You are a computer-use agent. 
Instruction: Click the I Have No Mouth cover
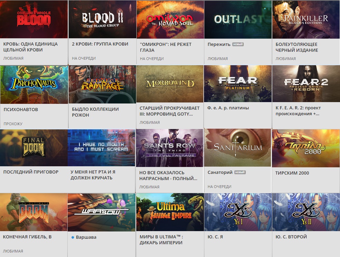pos(101,148)
